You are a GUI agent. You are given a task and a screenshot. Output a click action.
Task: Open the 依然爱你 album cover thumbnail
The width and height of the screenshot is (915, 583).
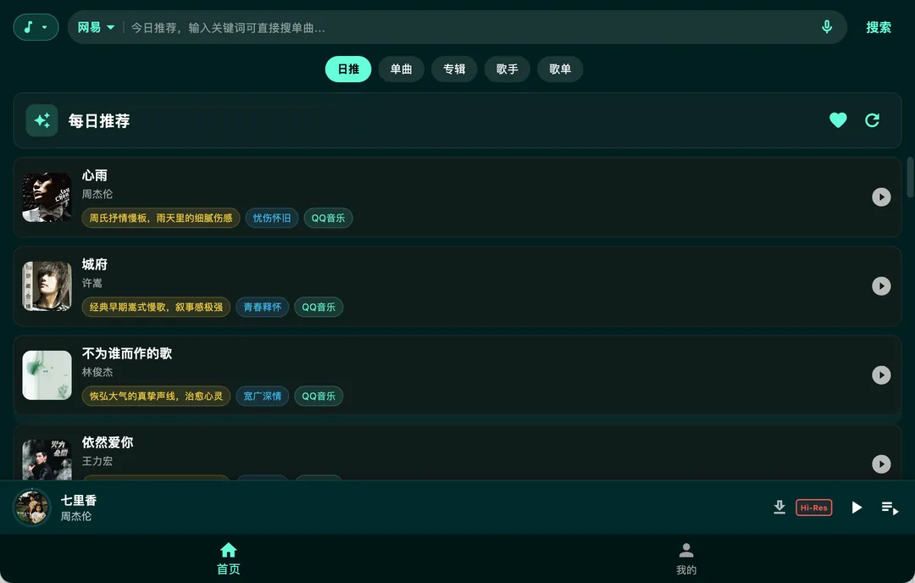click(47, 460)
